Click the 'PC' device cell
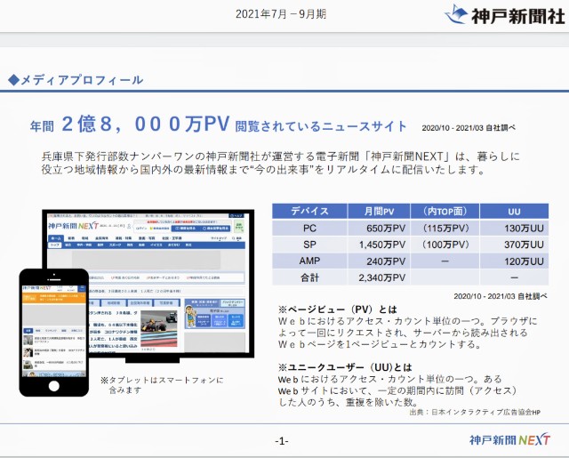The height and width of the screenshot is (458, 569). pos(309,229)
